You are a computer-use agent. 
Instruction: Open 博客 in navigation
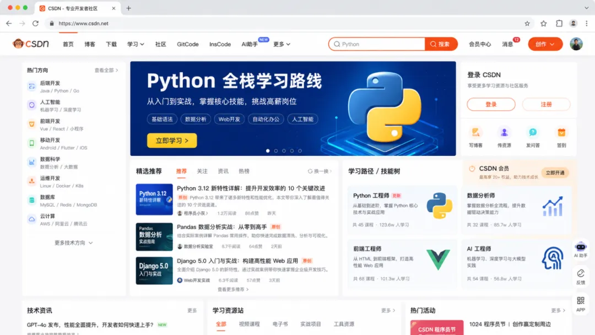[x=90, y=45]
